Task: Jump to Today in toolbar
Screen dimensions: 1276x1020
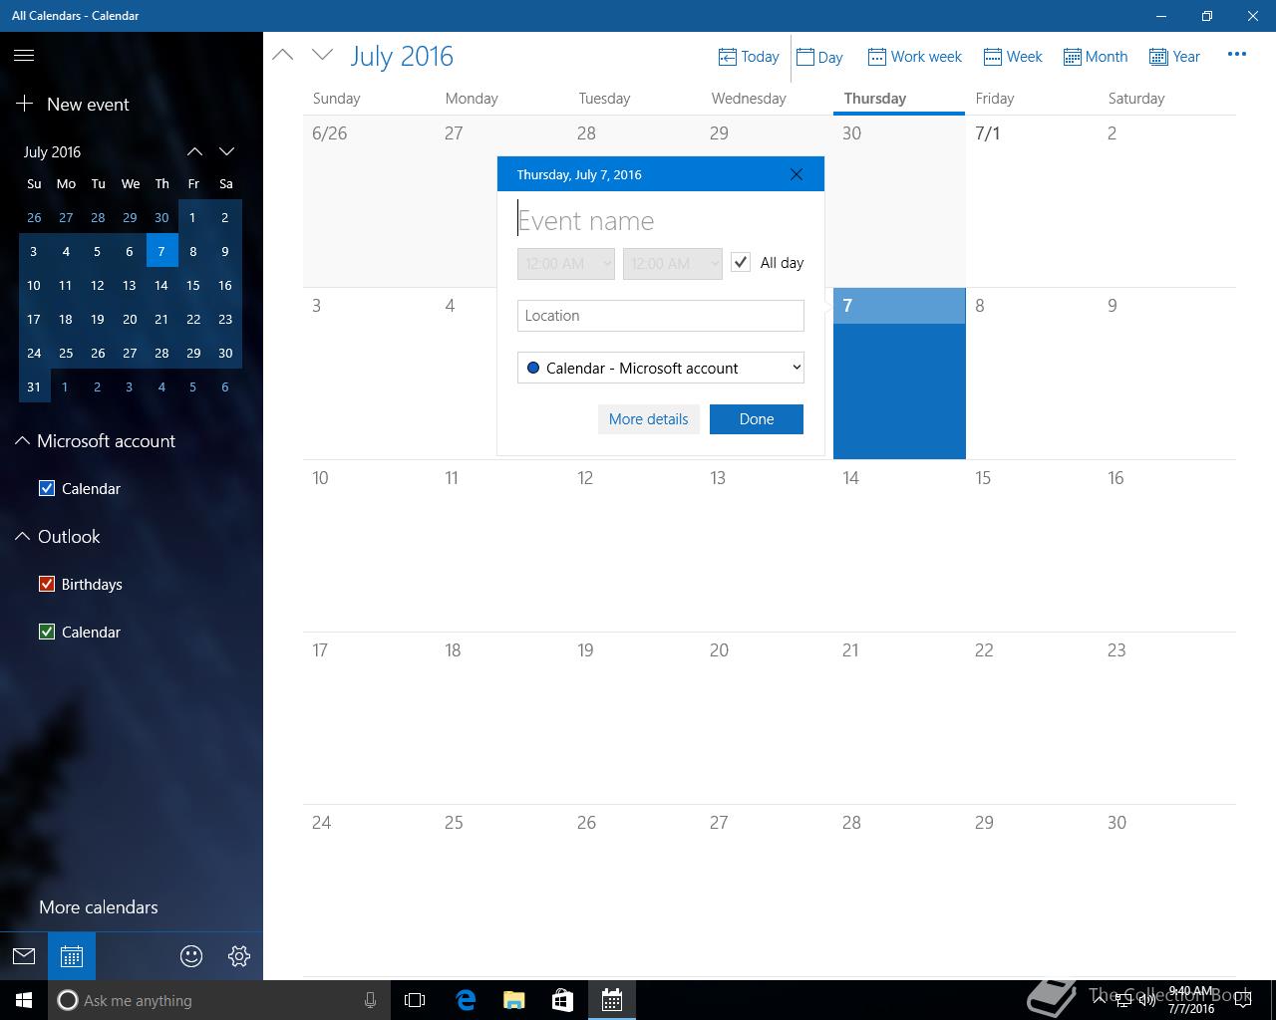Action: pos(749,57)
